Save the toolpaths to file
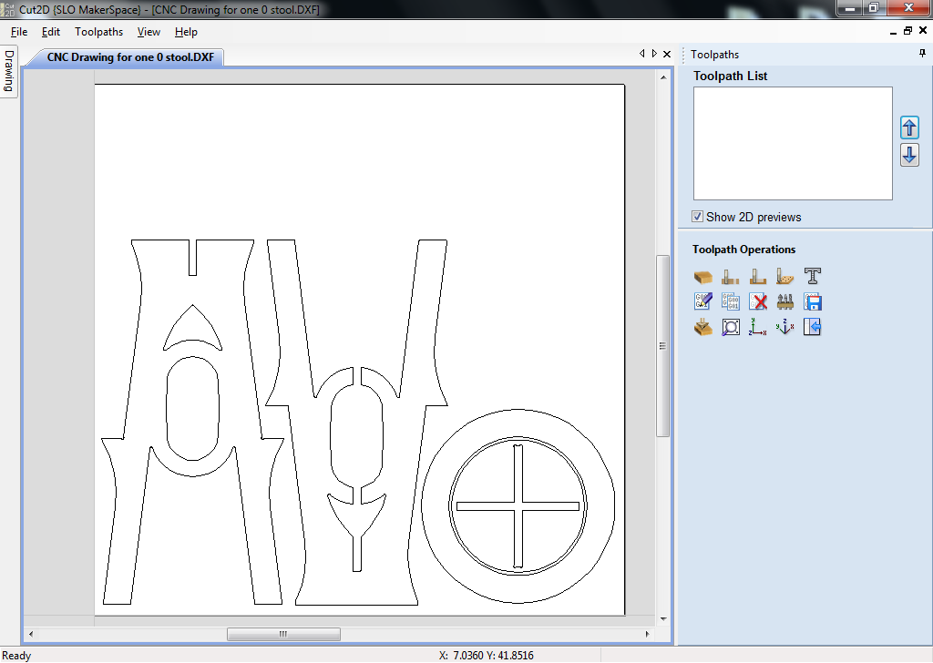The width and height of the screenshot is (933, 663). click(812, 301)
